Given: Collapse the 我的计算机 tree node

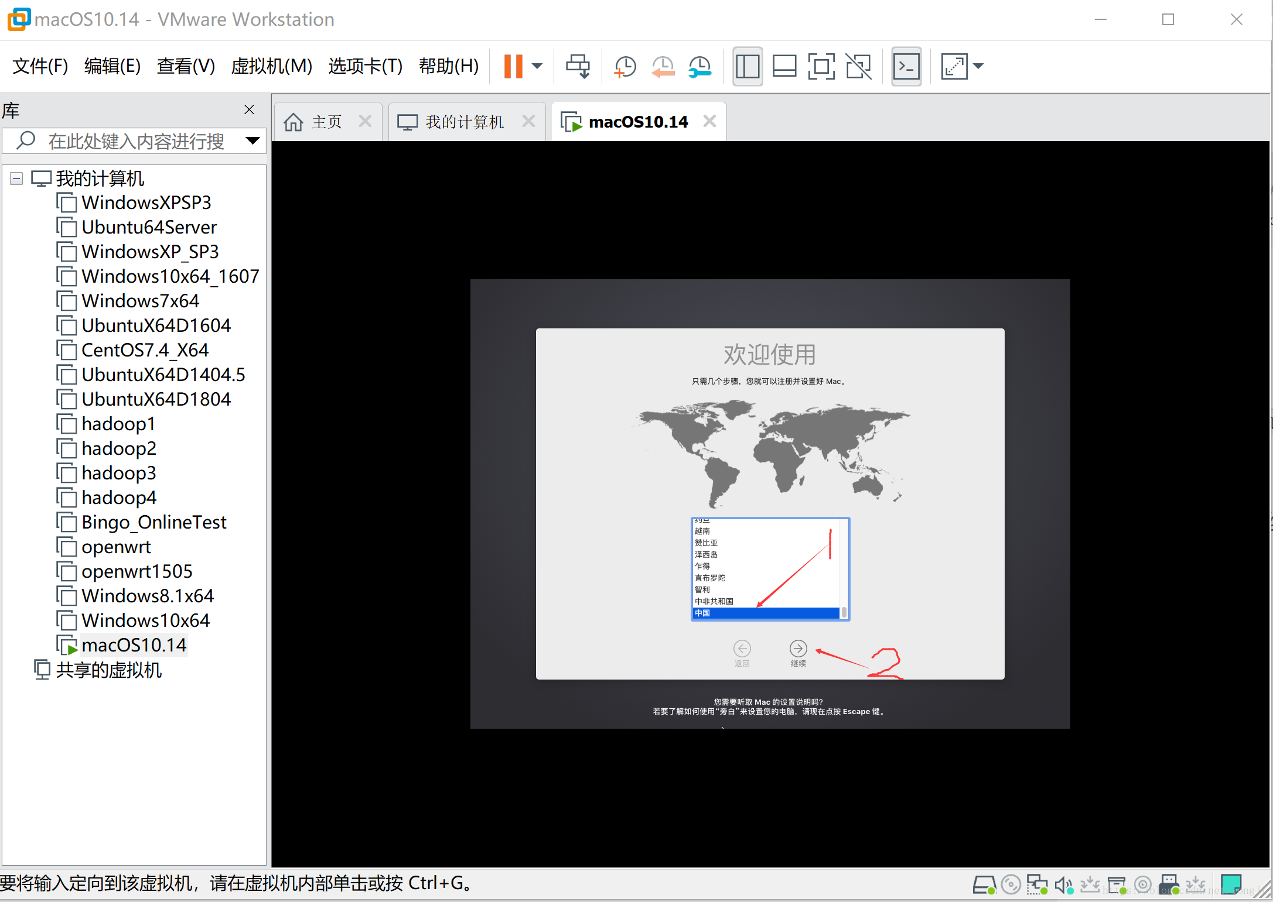Looking at the screenshot, I should point(16,179).
